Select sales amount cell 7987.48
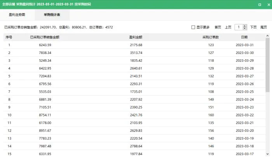This screenshot has width=272, height=157. pyautogui.click(x=45, y=146)
